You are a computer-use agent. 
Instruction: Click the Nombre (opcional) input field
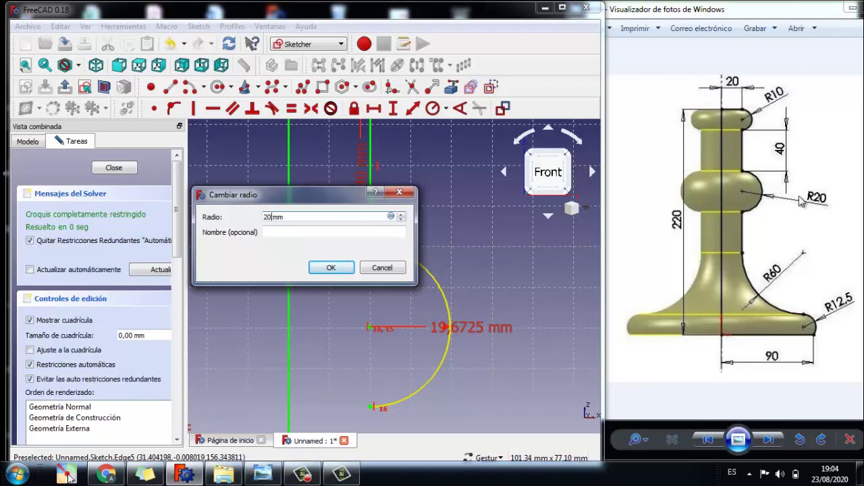pyautogui.click(x=333, y=232)
